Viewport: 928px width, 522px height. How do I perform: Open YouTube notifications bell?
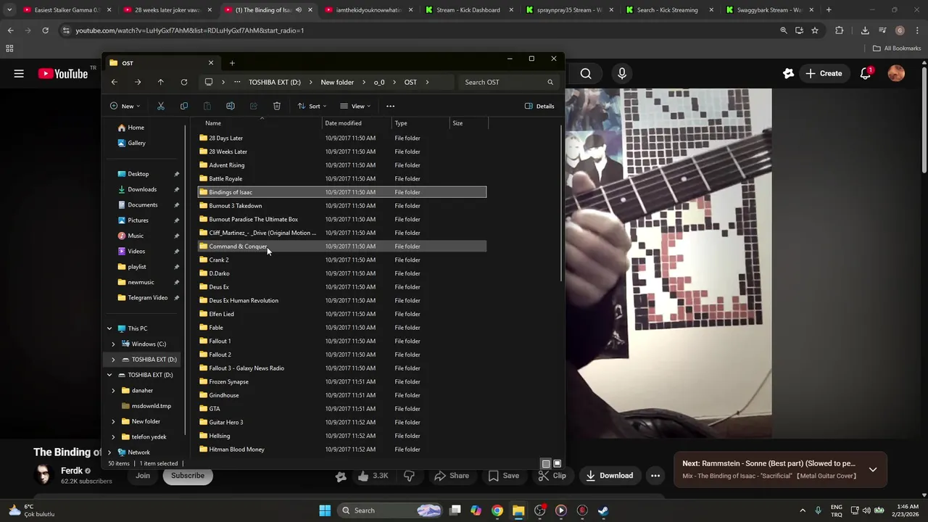point(866,73)
